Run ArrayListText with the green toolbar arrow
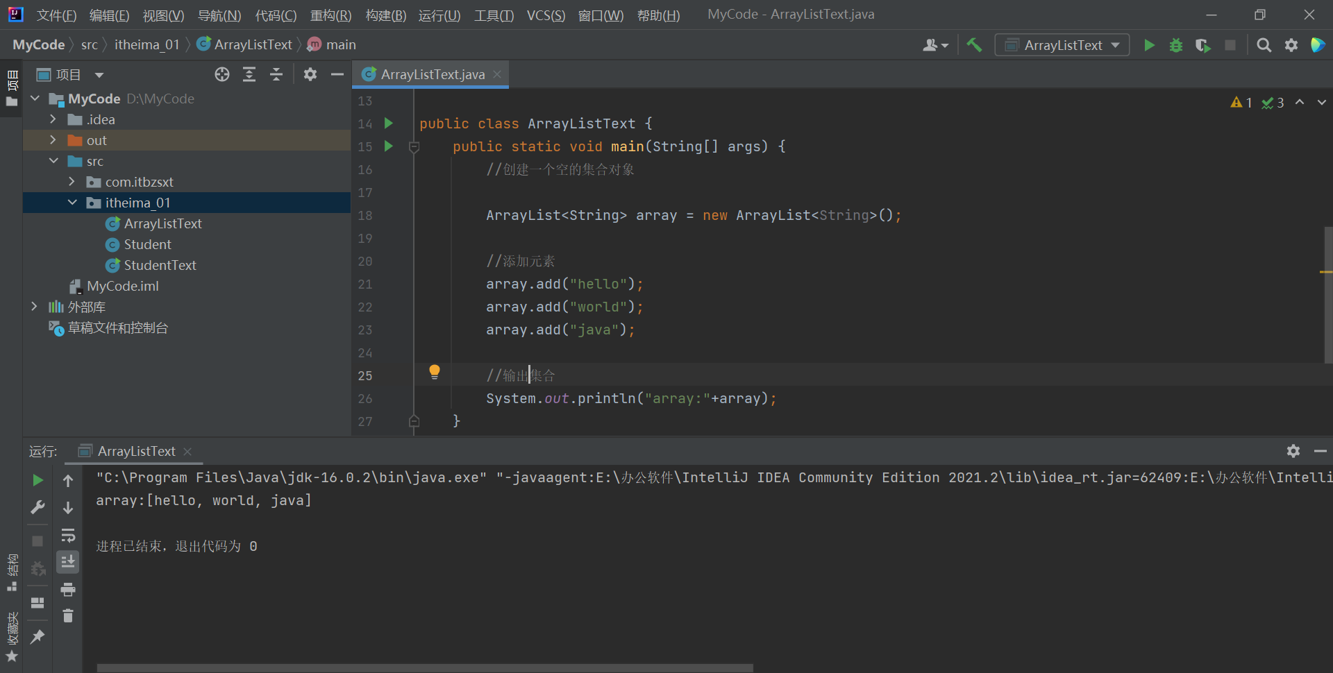 tap(1149, 45)
